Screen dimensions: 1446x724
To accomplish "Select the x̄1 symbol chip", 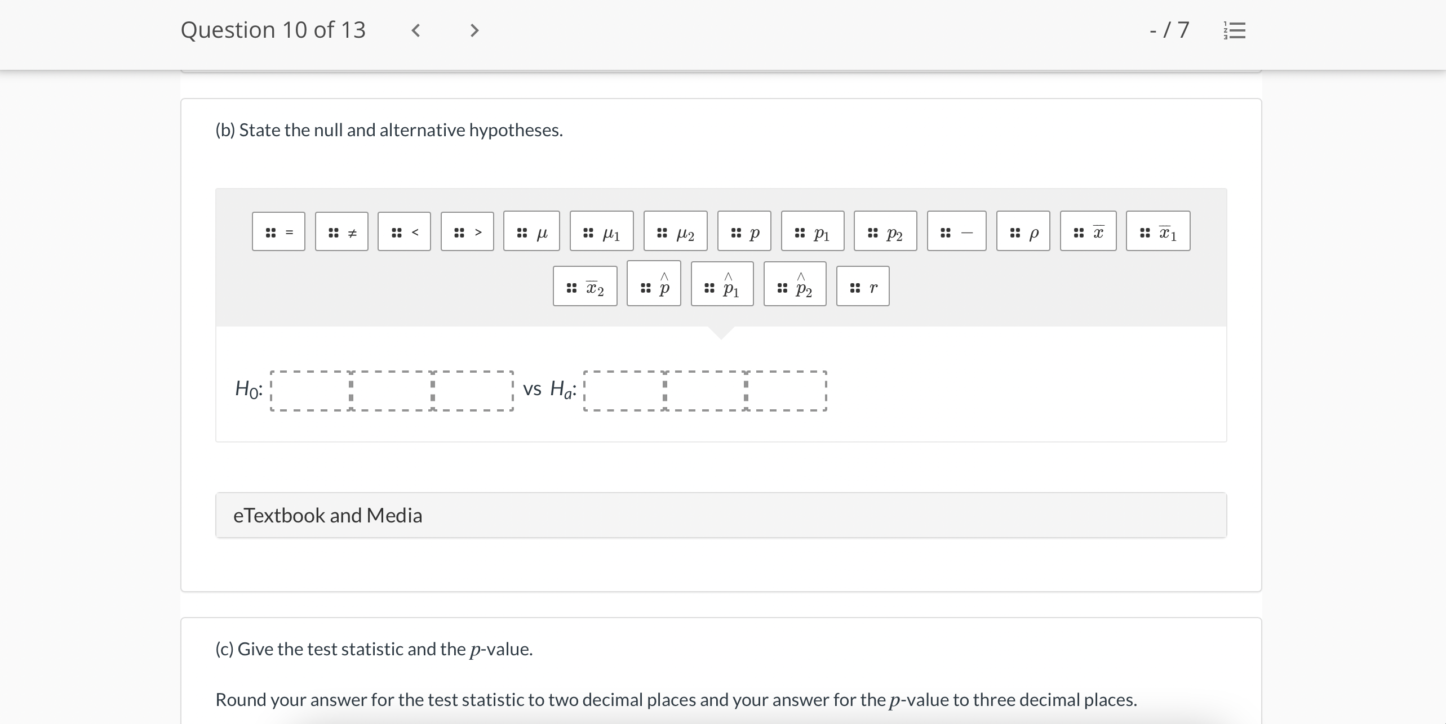I will click(x=1158, y=231).
